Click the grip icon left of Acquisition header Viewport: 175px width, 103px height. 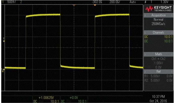point(144,15)
